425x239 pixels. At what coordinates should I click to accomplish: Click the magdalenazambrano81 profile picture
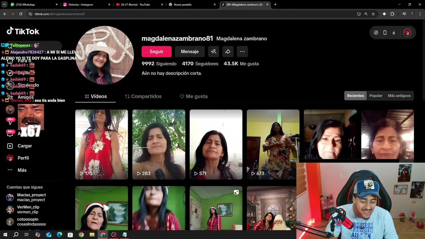[x=105, y=55]
